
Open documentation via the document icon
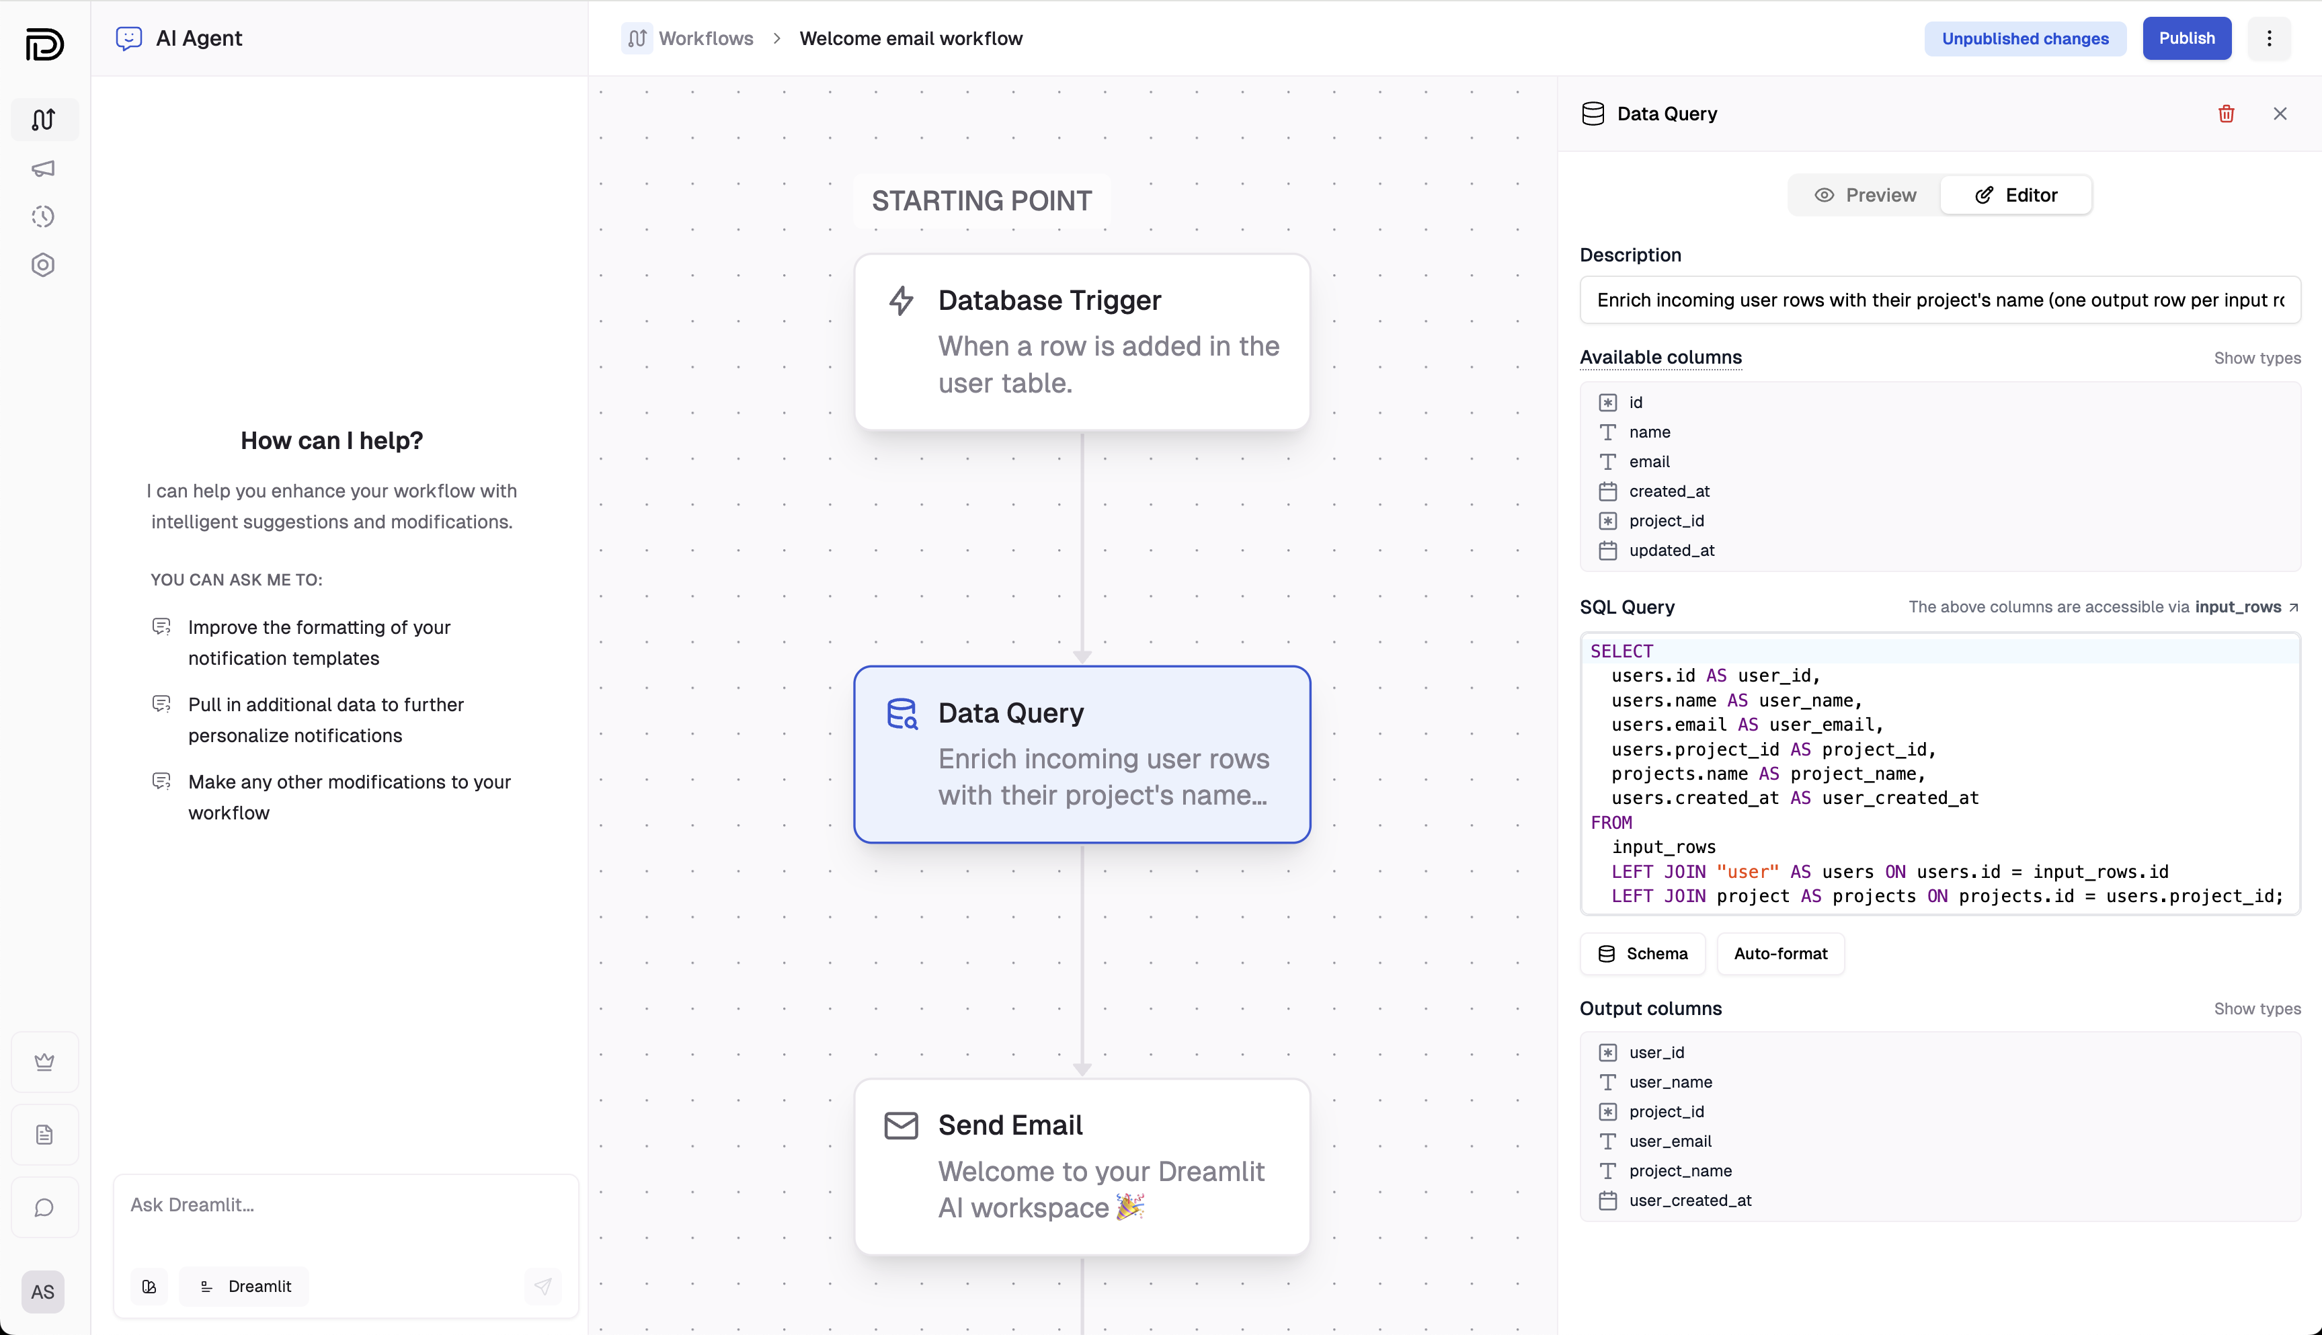pos(44,1135)
